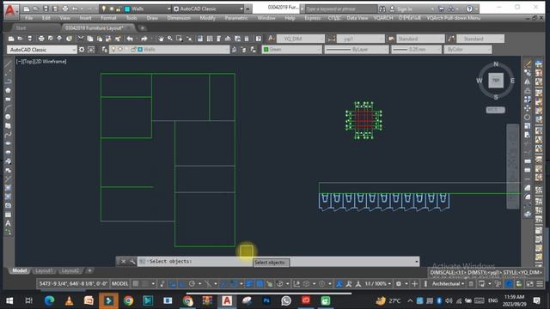
Task: Toggle hardware acceleration blue circle icon
Action: (x=509, y=283)
